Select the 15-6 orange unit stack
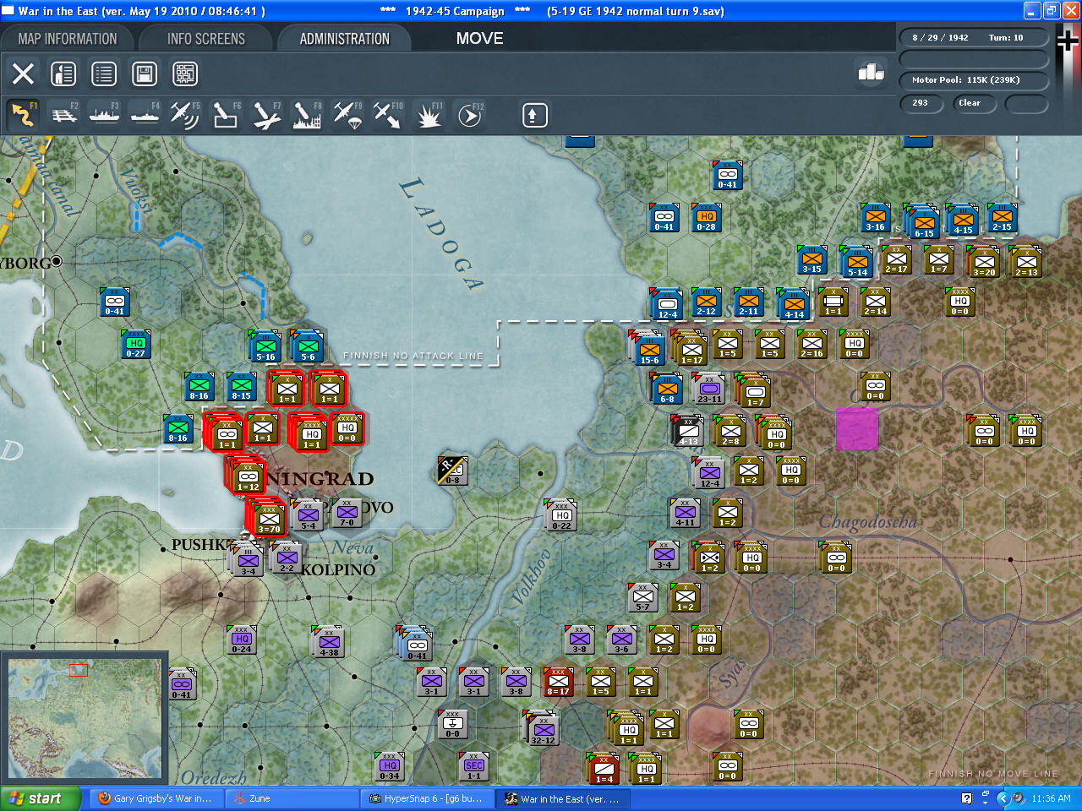This screenshot has height=811, width=1082. click(648, 348)
